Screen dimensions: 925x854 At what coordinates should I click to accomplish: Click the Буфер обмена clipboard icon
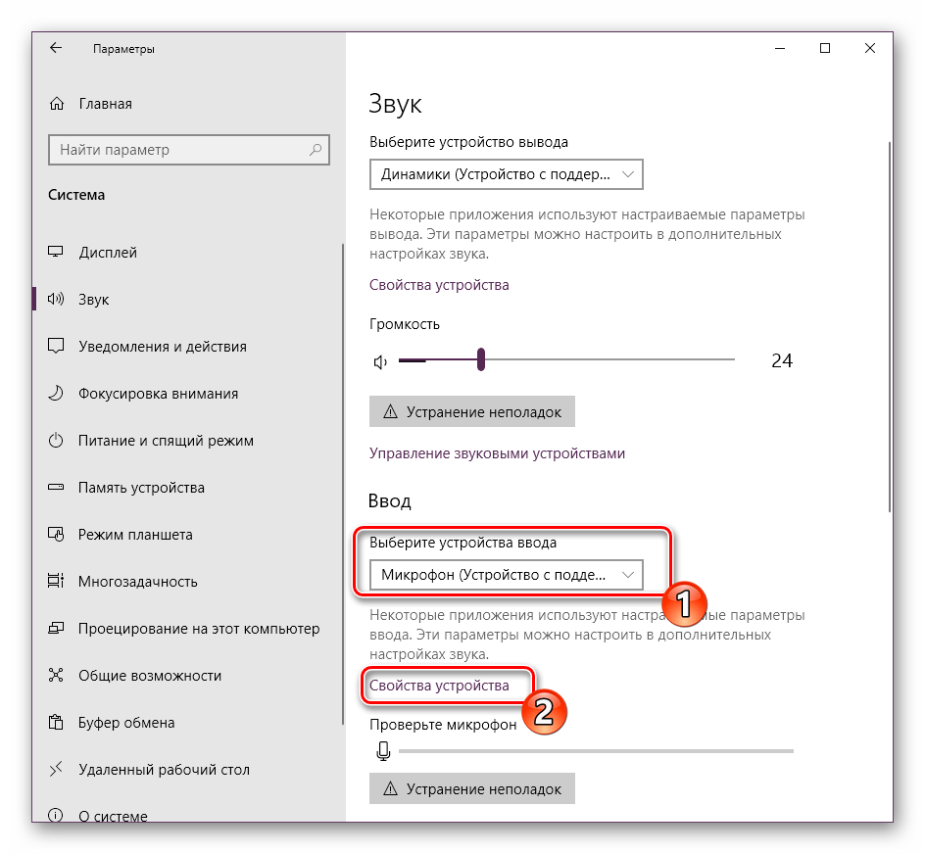point(57,723)
